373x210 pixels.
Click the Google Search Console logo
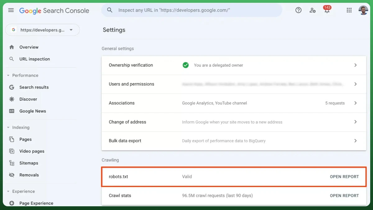click(x=54, y=11)
